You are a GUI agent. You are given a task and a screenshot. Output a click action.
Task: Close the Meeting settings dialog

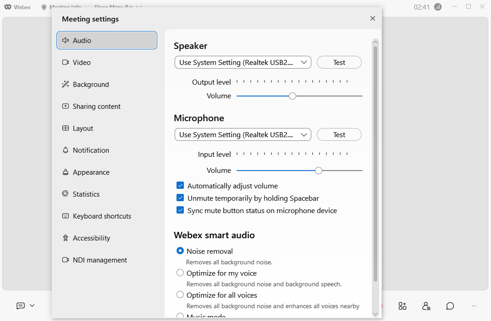tap(372, 18)
